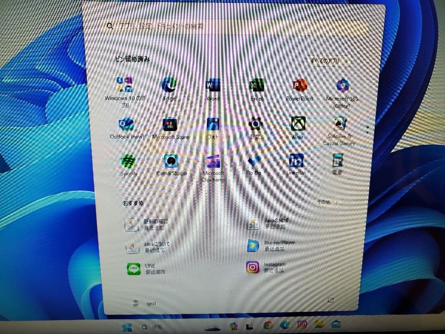
Task: Open Microsoft Clipchamp
Action: point(213,161)
